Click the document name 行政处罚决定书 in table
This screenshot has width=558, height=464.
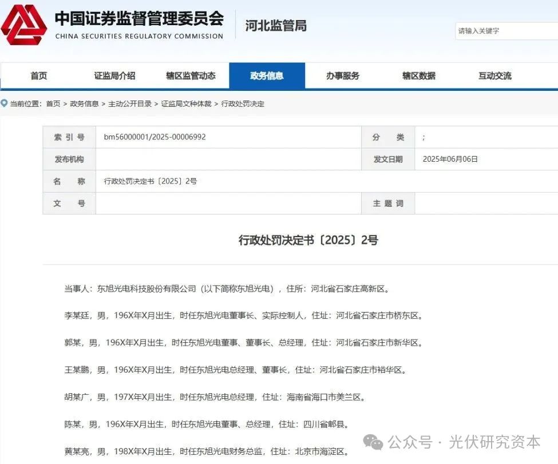(150, 181)
